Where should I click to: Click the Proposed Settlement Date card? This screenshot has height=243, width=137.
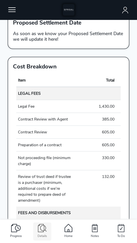(68, 34)
